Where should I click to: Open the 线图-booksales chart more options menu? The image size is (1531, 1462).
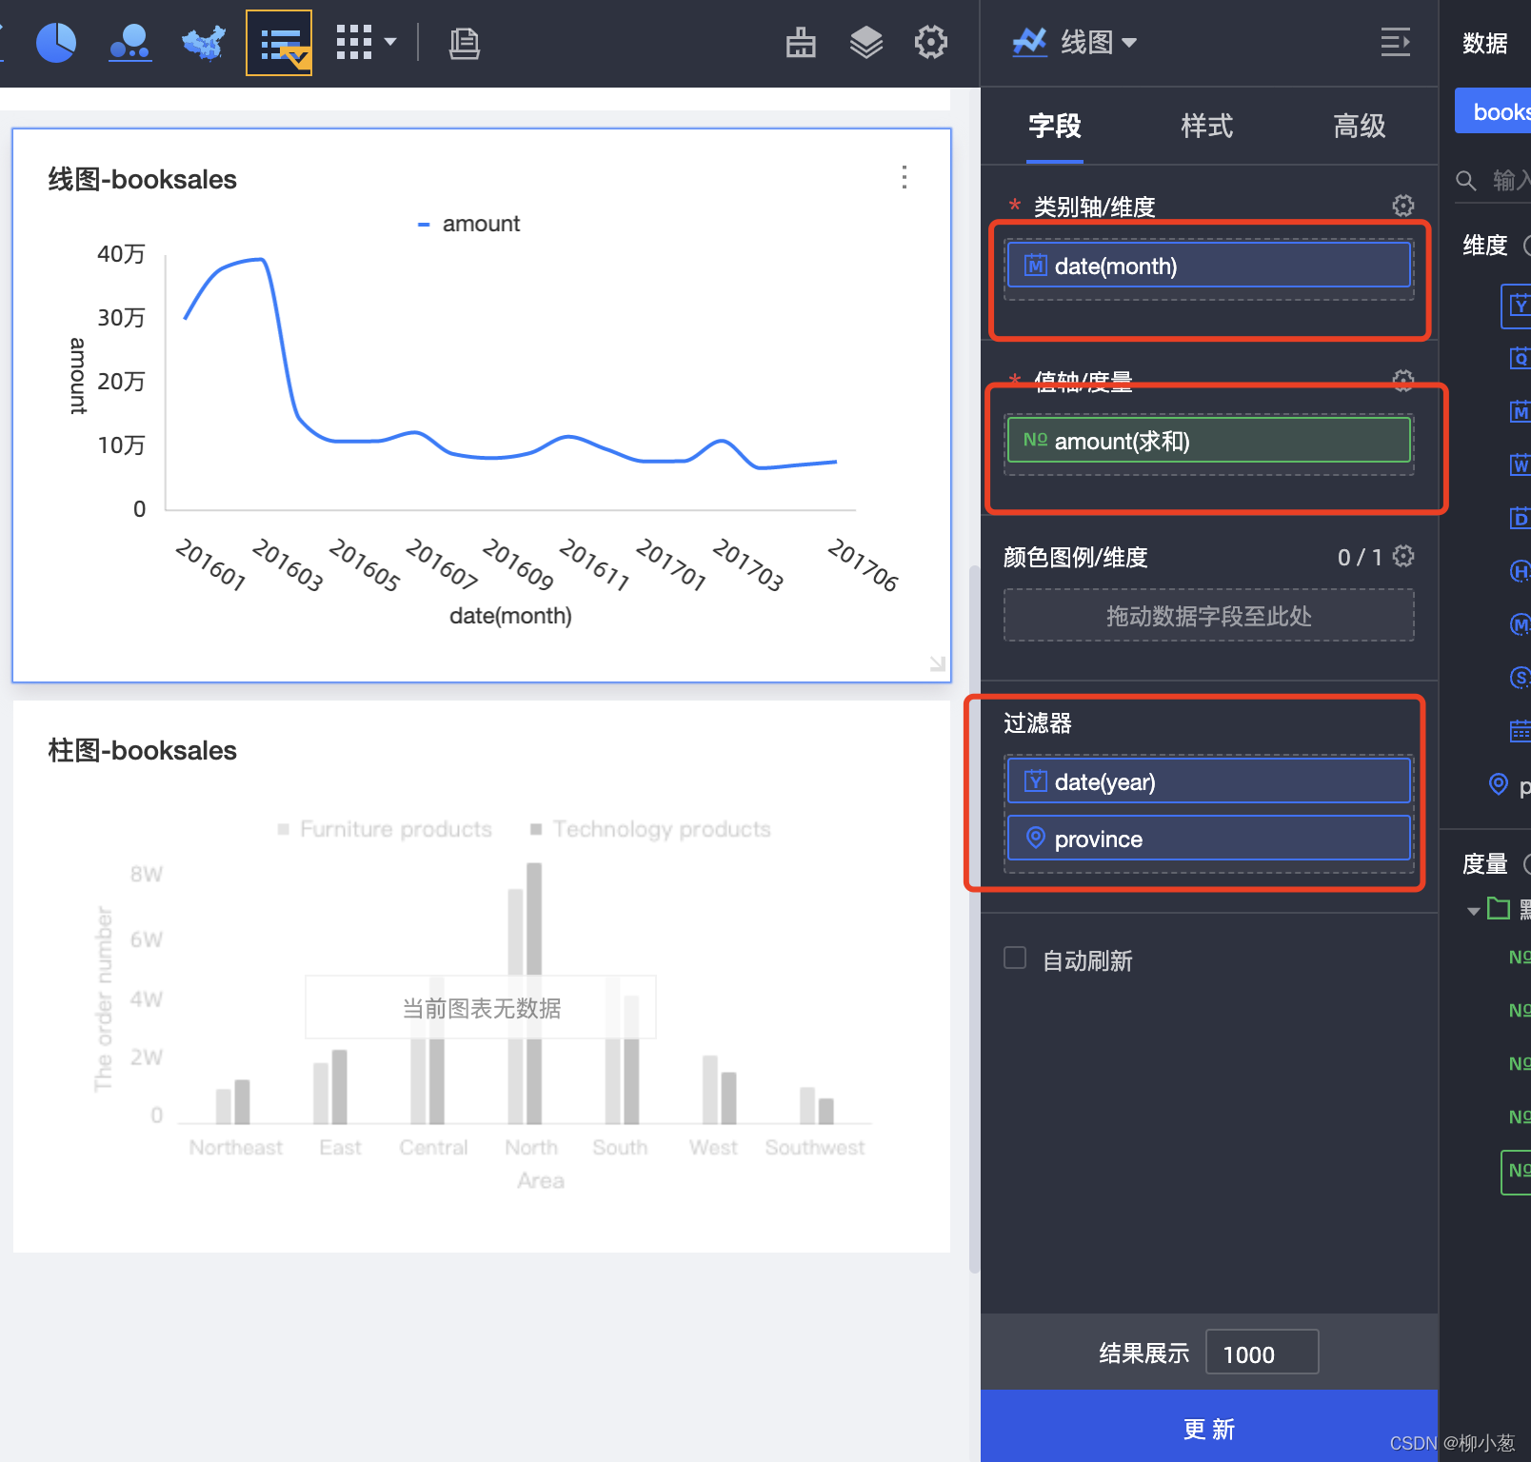click(905, 177)
